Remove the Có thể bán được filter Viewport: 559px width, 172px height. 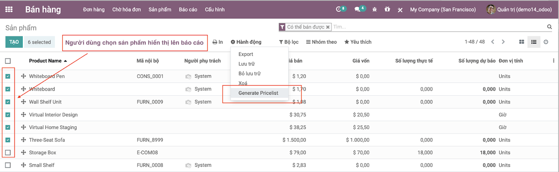(328, 27)
